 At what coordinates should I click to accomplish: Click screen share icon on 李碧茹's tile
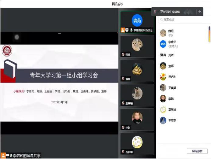click(127, 30)
